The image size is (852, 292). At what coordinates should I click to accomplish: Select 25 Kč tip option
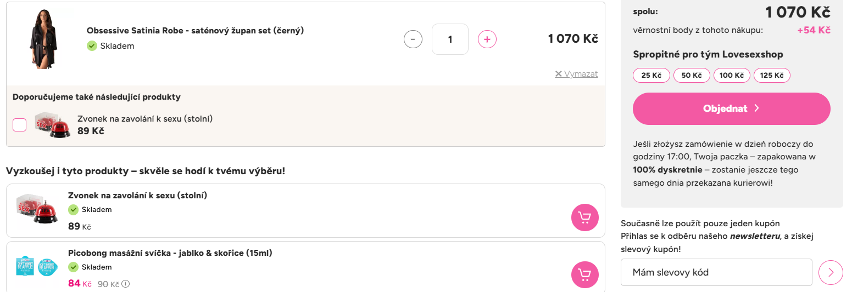point(651,76)
